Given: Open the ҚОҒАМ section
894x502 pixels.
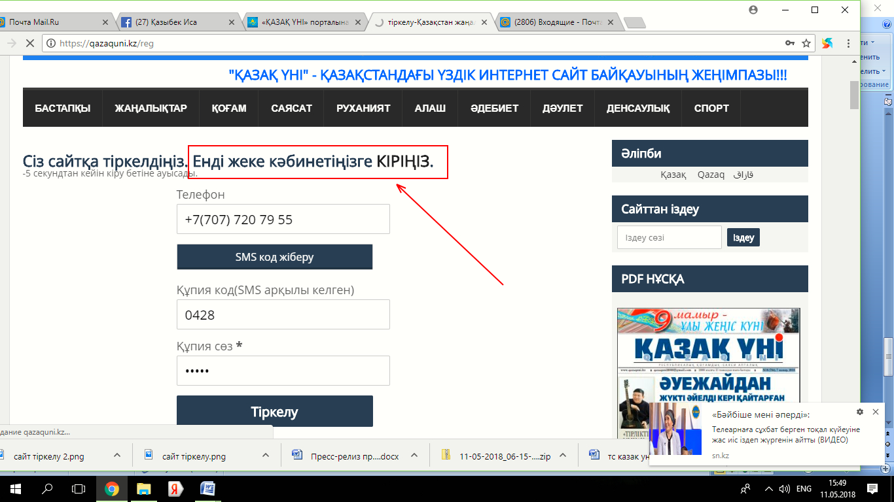Looking at the screenshot, I should pos(229,108).
